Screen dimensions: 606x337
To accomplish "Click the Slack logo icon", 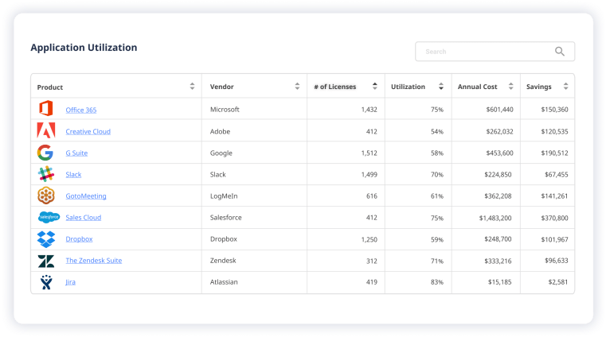I will click(45, 174).
